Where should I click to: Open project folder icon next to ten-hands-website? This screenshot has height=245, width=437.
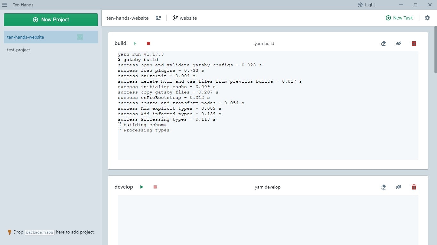click(158, 18)
